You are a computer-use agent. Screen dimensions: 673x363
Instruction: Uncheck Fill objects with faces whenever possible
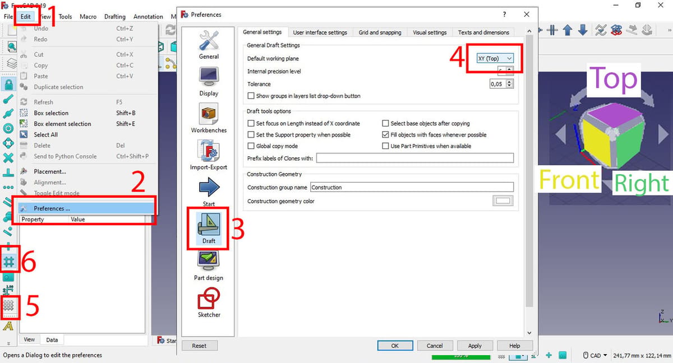pos(385,134)
